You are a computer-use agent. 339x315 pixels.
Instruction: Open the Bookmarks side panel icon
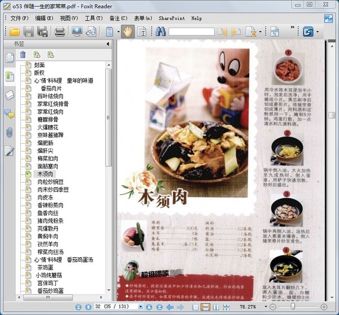point(10,76)
